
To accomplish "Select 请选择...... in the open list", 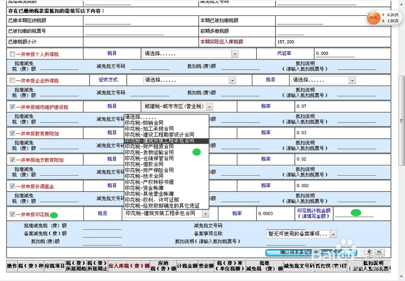I will click(166, 117).
